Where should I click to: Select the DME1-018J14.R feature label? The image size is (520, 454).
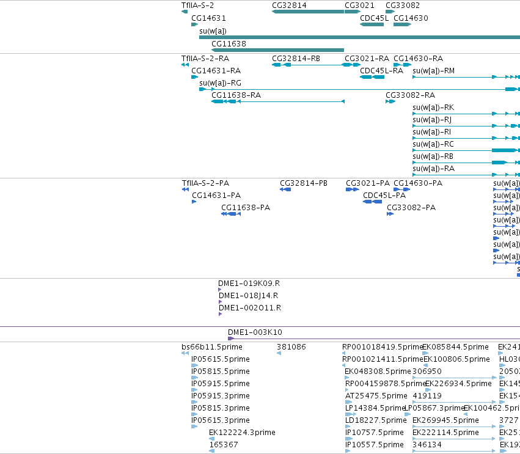click(x=249, y=296)
